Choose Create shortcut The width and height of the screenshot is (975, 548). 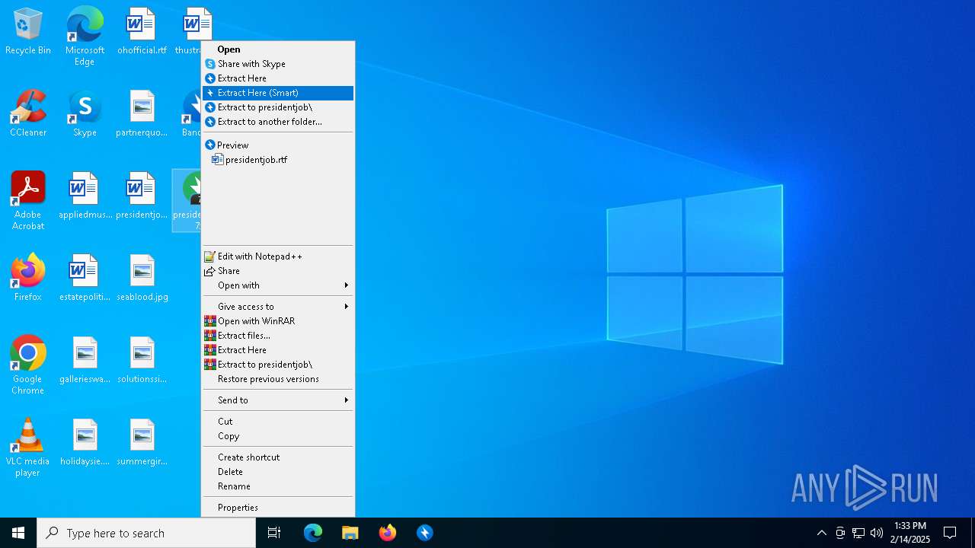click(x=278, y=457)
